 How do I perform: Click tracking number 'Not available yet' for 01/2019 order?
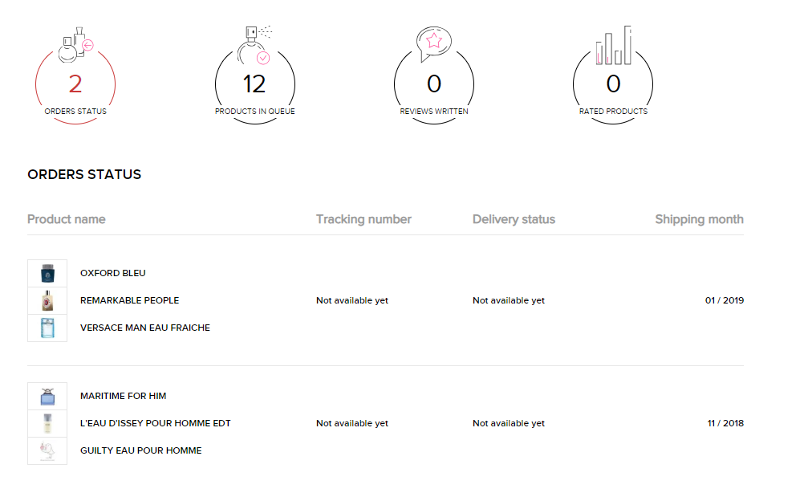tap(352, 300)
